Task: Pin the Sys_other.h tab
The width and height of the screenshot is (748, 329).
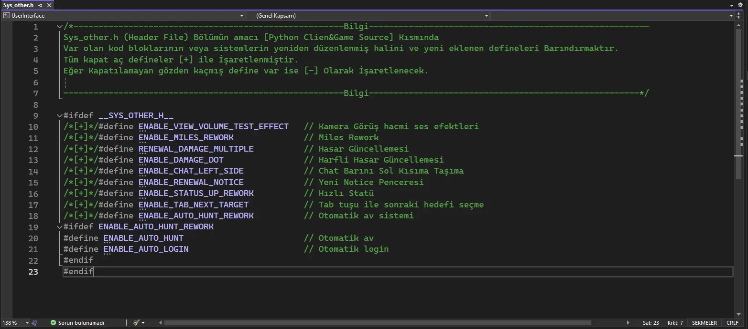Action: coord(40,5)
